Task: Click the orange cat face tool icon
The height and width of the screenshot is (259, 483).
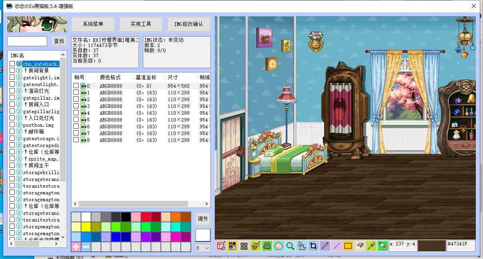Action: coord(255,246)
